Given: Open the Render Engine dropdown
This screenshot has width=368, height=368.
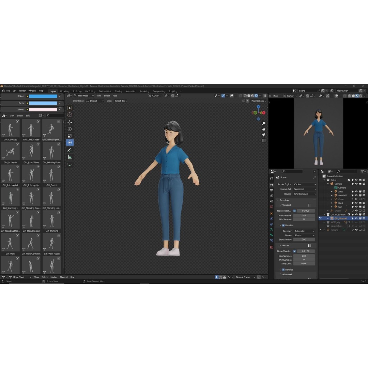Looking at the screenshot, I should 305,184.
